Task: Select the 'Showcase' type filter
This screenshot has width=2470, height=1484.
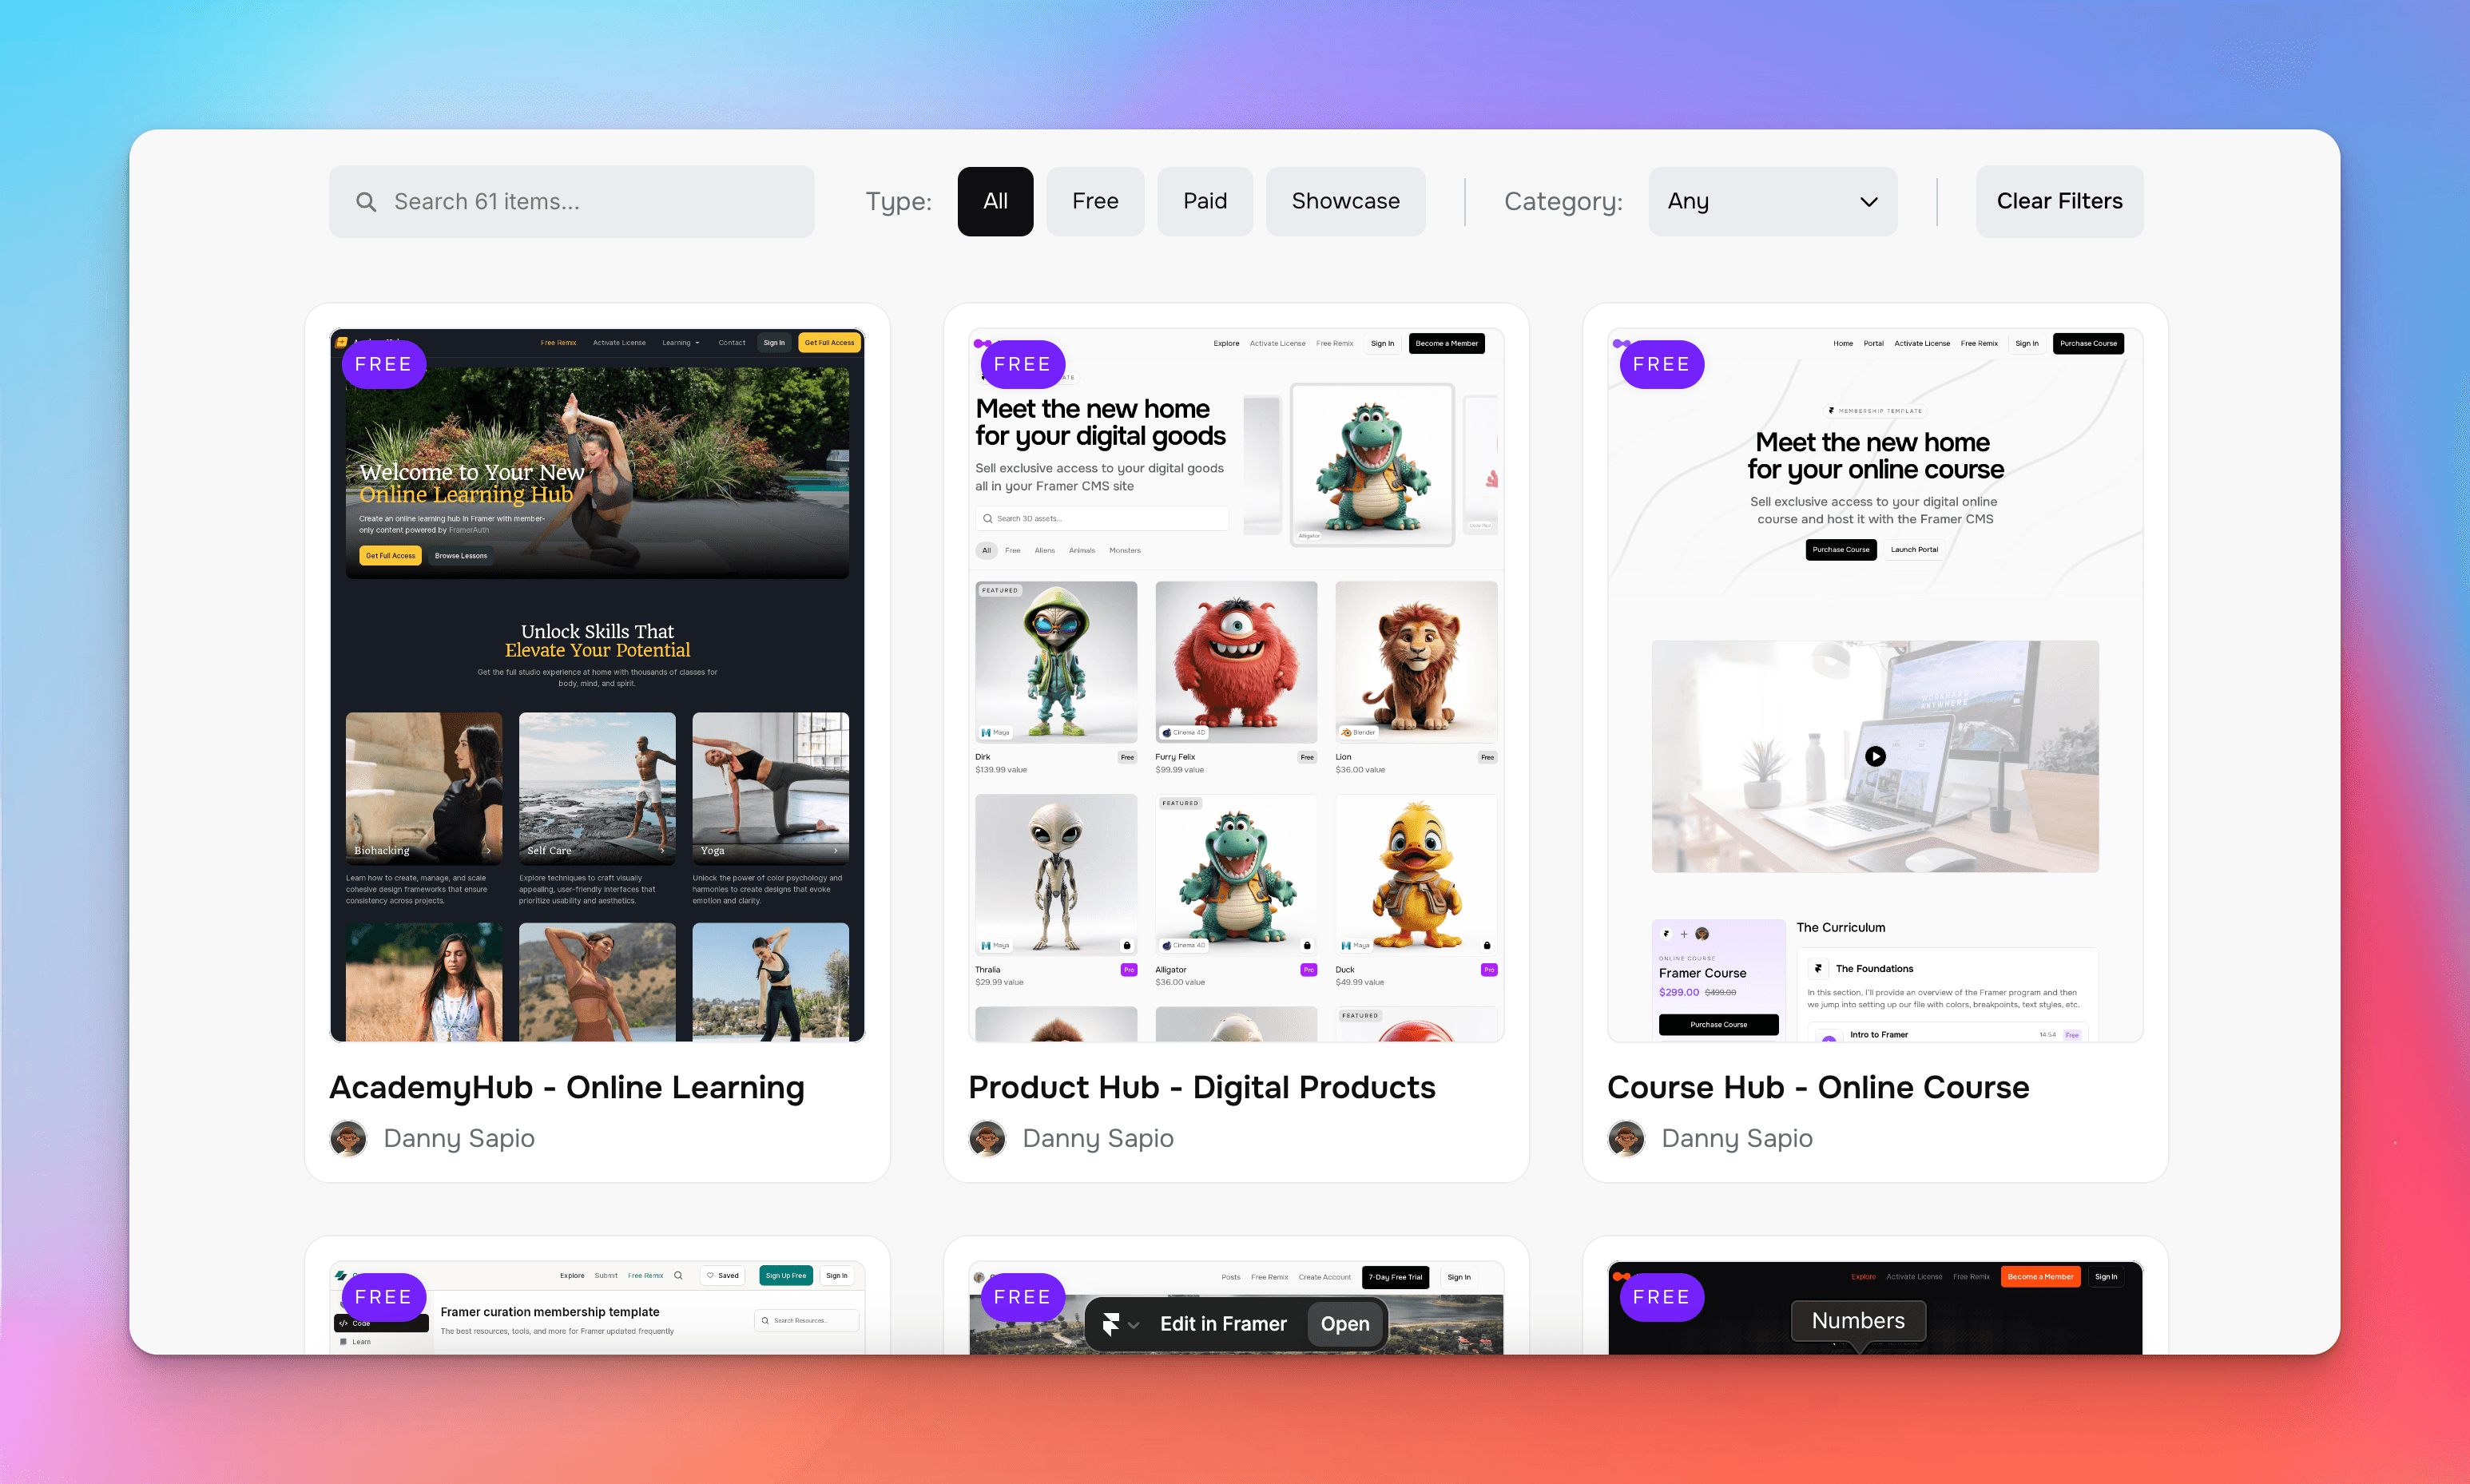Action: coord(1346,201)
